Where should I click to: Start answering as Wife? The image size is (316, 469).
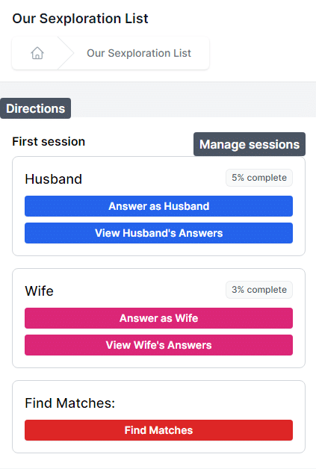pos(158,318)
